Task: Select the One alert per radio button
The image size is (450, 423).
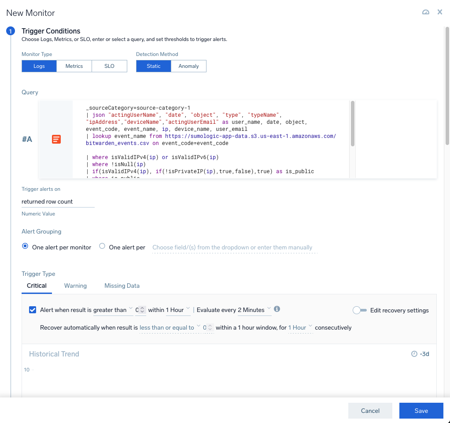Action: point(102,247)
